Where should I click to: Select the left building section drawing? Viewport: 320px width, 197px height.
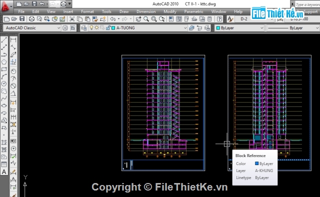click(163, 113)
